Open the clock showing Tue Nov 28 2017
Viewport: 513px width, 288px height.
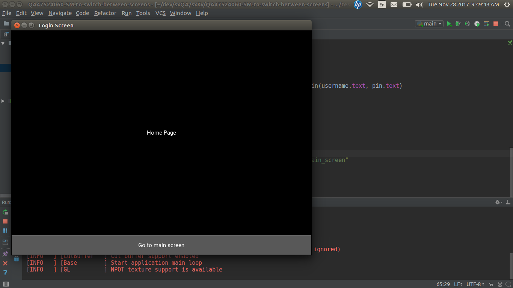[x=463, y=4]
